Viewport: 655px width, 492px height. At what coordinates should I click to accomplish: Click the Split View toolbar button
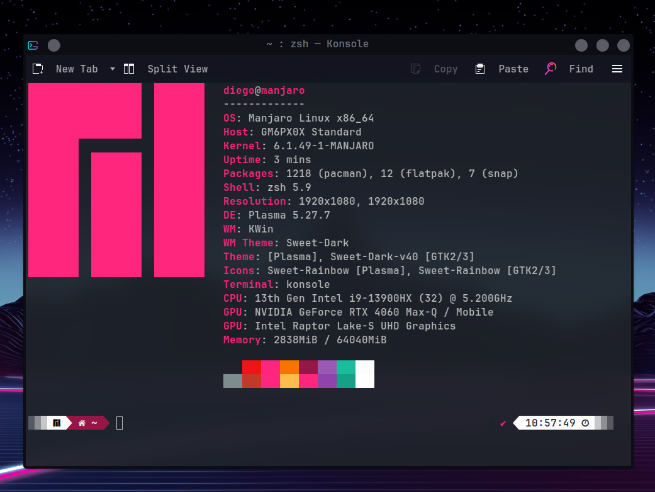coord(166,69)
